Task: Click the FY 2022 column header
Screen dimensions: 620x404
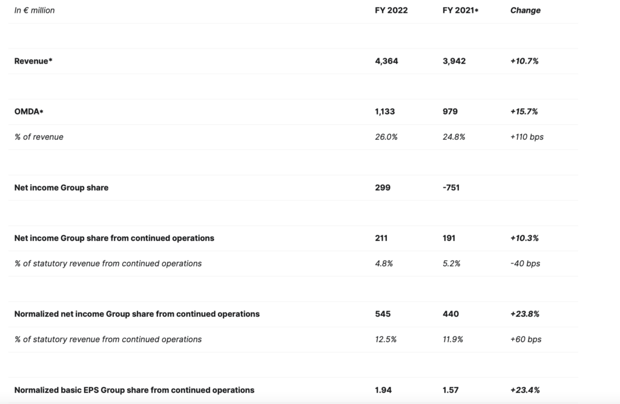Action: coord(391,10)
